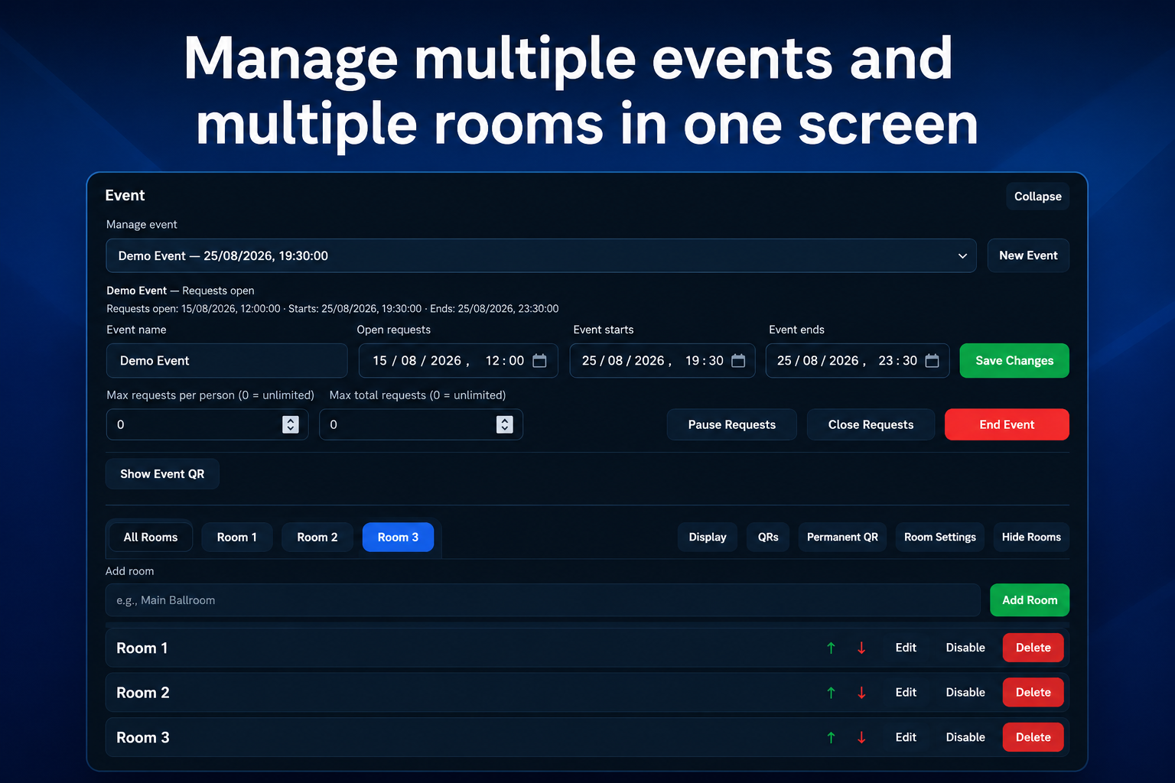Move Room 1 down with red arrow
The image size is (1175, 783).
pos(861,648)
